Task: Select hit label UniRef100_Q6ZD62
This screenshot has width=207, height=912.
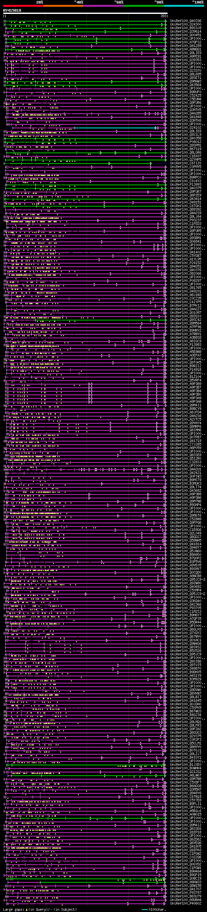Action: [186, 839]
